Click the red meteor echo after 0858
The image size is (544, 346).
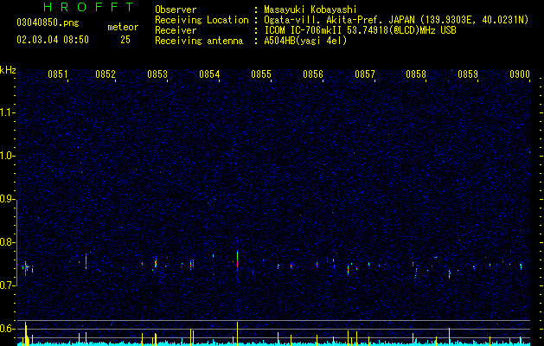point(449,274)
